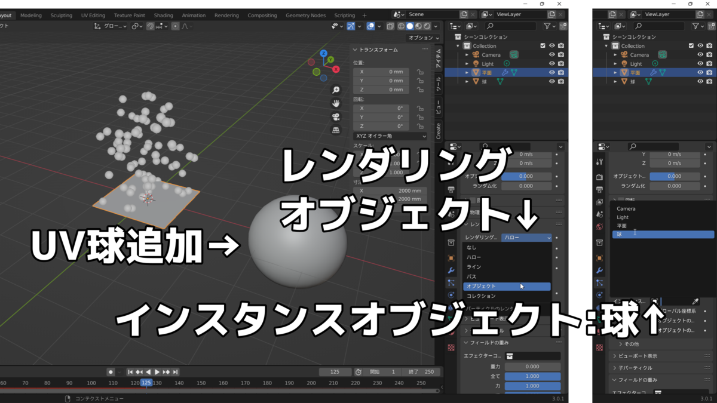Collapse the トランスフォーム panel
The width and height of the screenshot is (717, 403).
coord(355,50)
